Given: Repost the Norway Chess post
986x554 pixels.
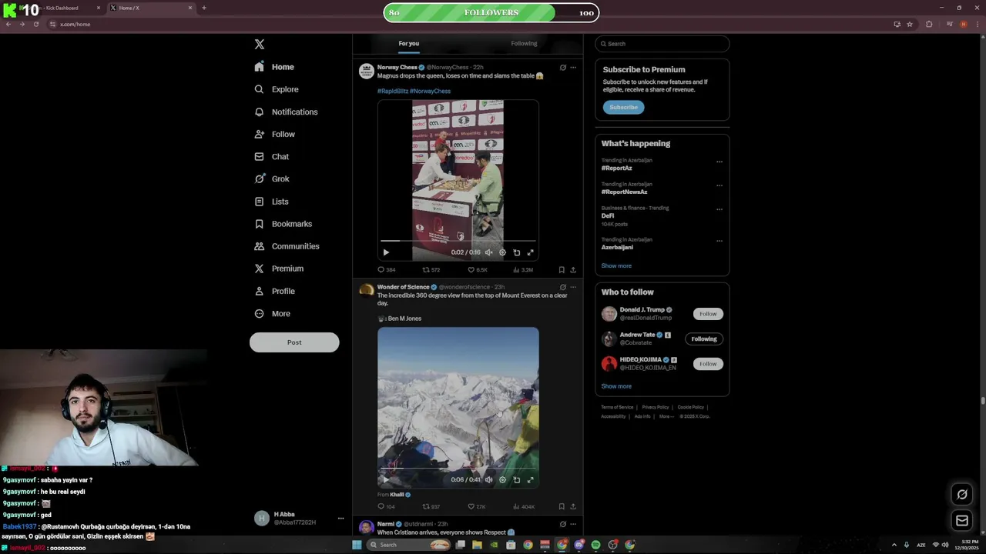Looking at the screenshot, I should 431,270.
